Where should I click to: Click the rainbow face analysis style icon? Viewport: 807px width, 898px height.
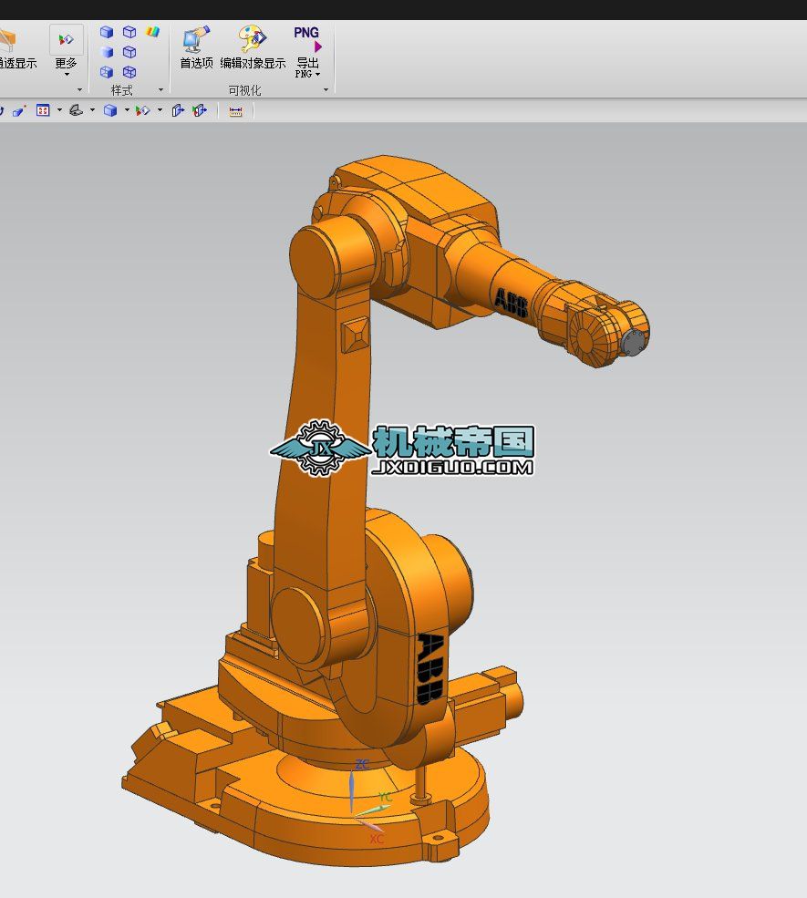(x=152, y=32)
